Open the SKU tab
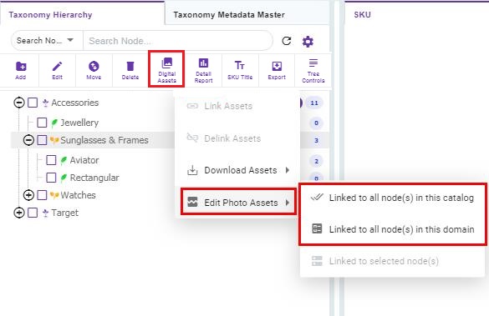The image size is (489, 316). point(363,15)
